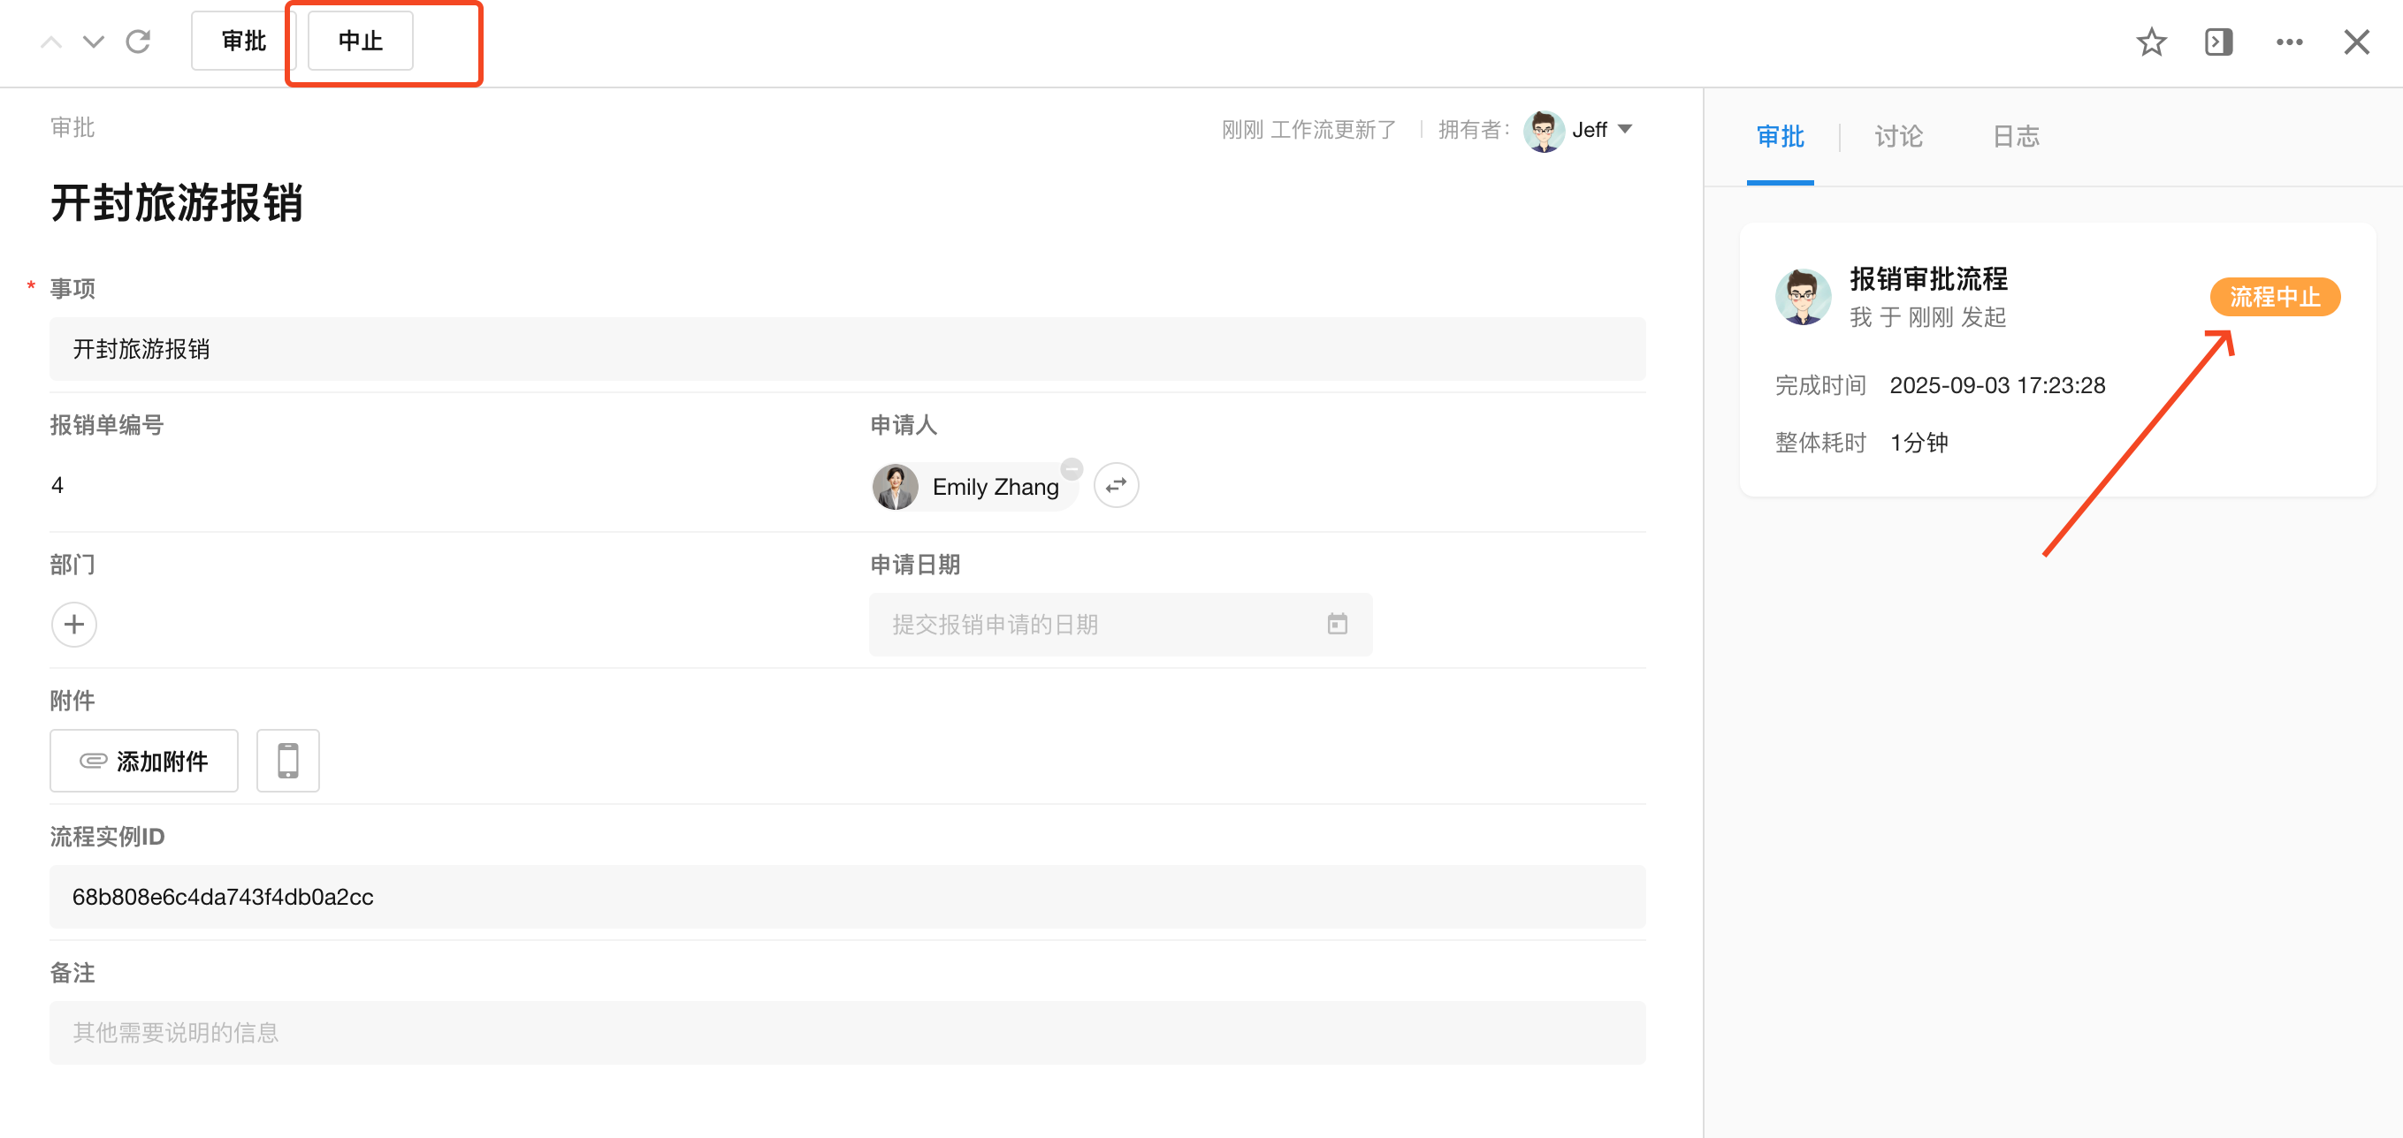Click the 审批 button in toolbar
Screen dimensions: 2403x1138
coord(243,41)
